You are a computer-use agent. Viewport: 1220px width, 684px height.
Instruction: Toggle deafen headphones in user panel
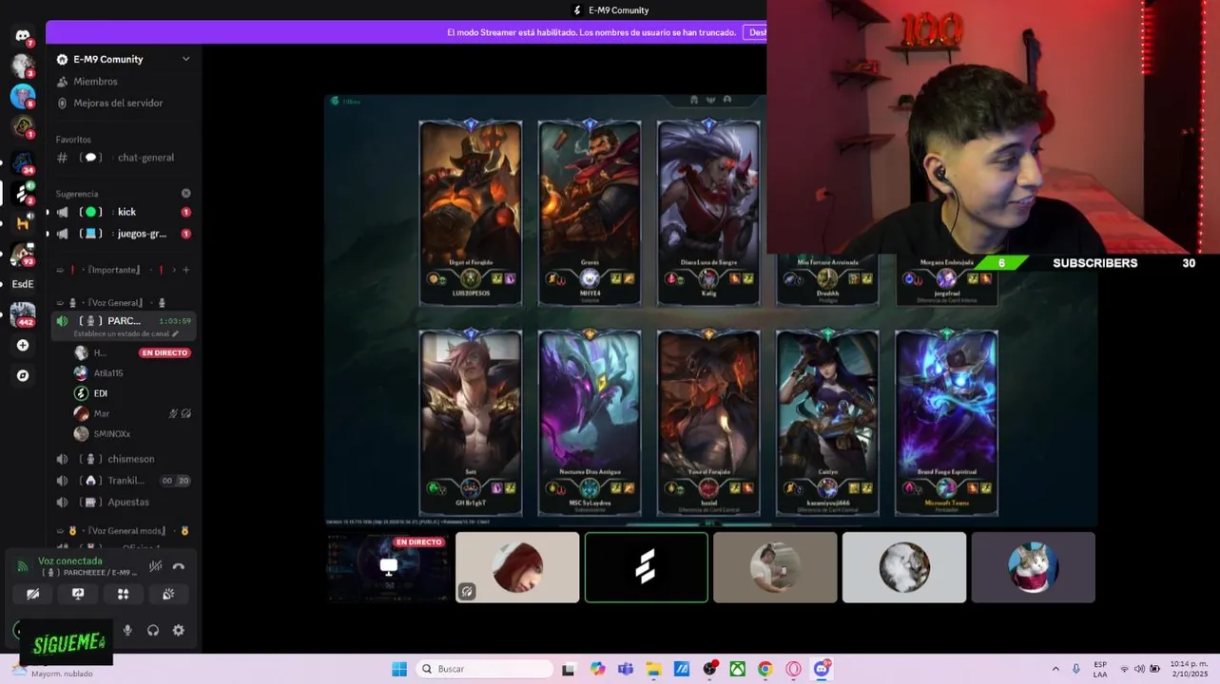(153, 630)
